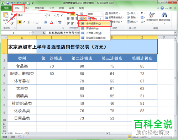This screenshot has height=140, width=178.
Task: Click the decrease font size icon
Action: (62, 16)
